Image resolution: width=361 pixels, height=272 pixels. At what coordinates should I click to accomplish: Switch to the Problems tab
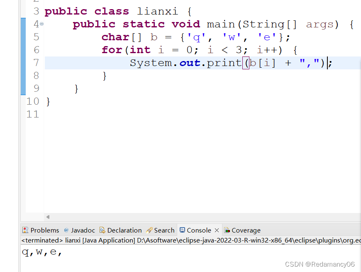click(41, 230)
